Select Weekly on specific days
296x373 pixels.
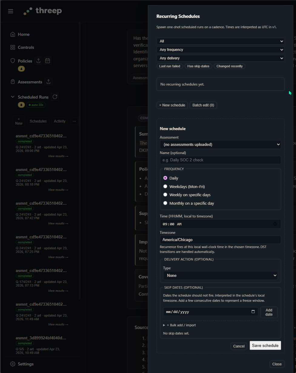click(165, 195)
